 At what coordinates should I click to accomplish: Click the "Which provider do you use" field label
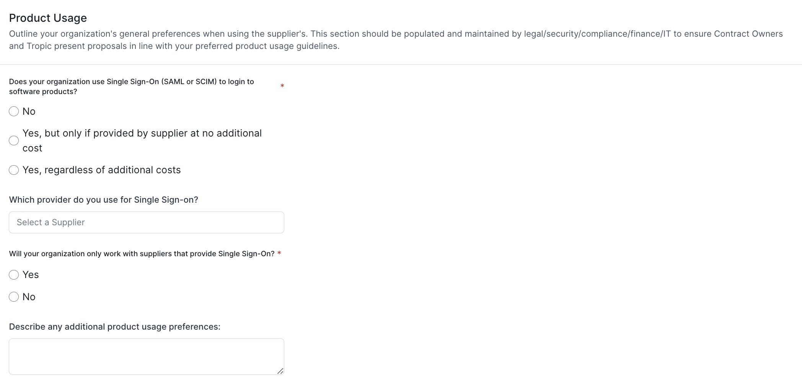[104, 200]
